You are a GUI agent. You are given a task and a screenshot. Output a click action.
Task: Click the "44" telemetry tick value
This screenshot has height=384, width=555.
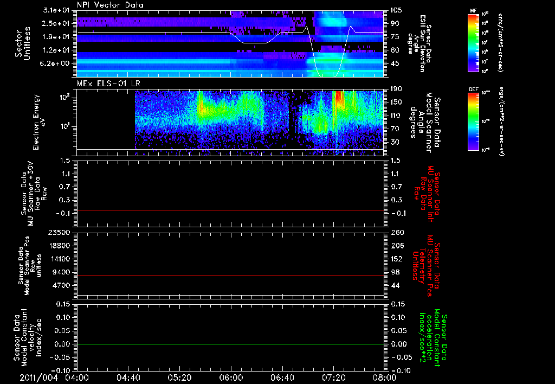click(395, 285)
